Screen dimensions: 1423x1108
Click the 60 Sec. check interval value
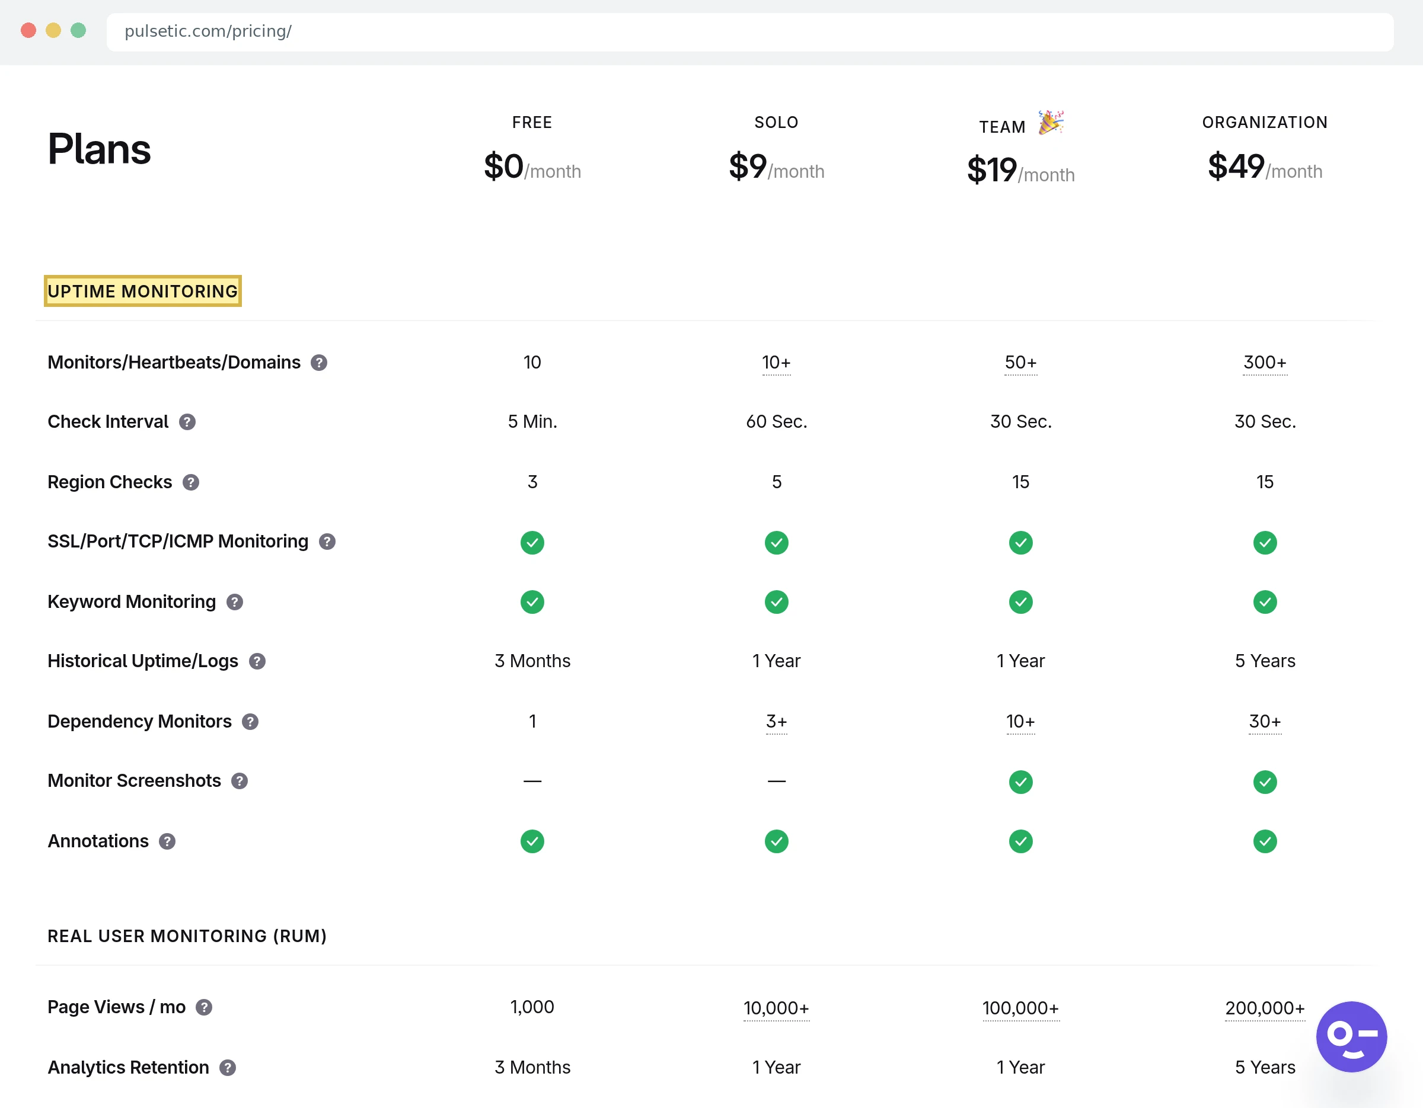[x=776, y=422]
